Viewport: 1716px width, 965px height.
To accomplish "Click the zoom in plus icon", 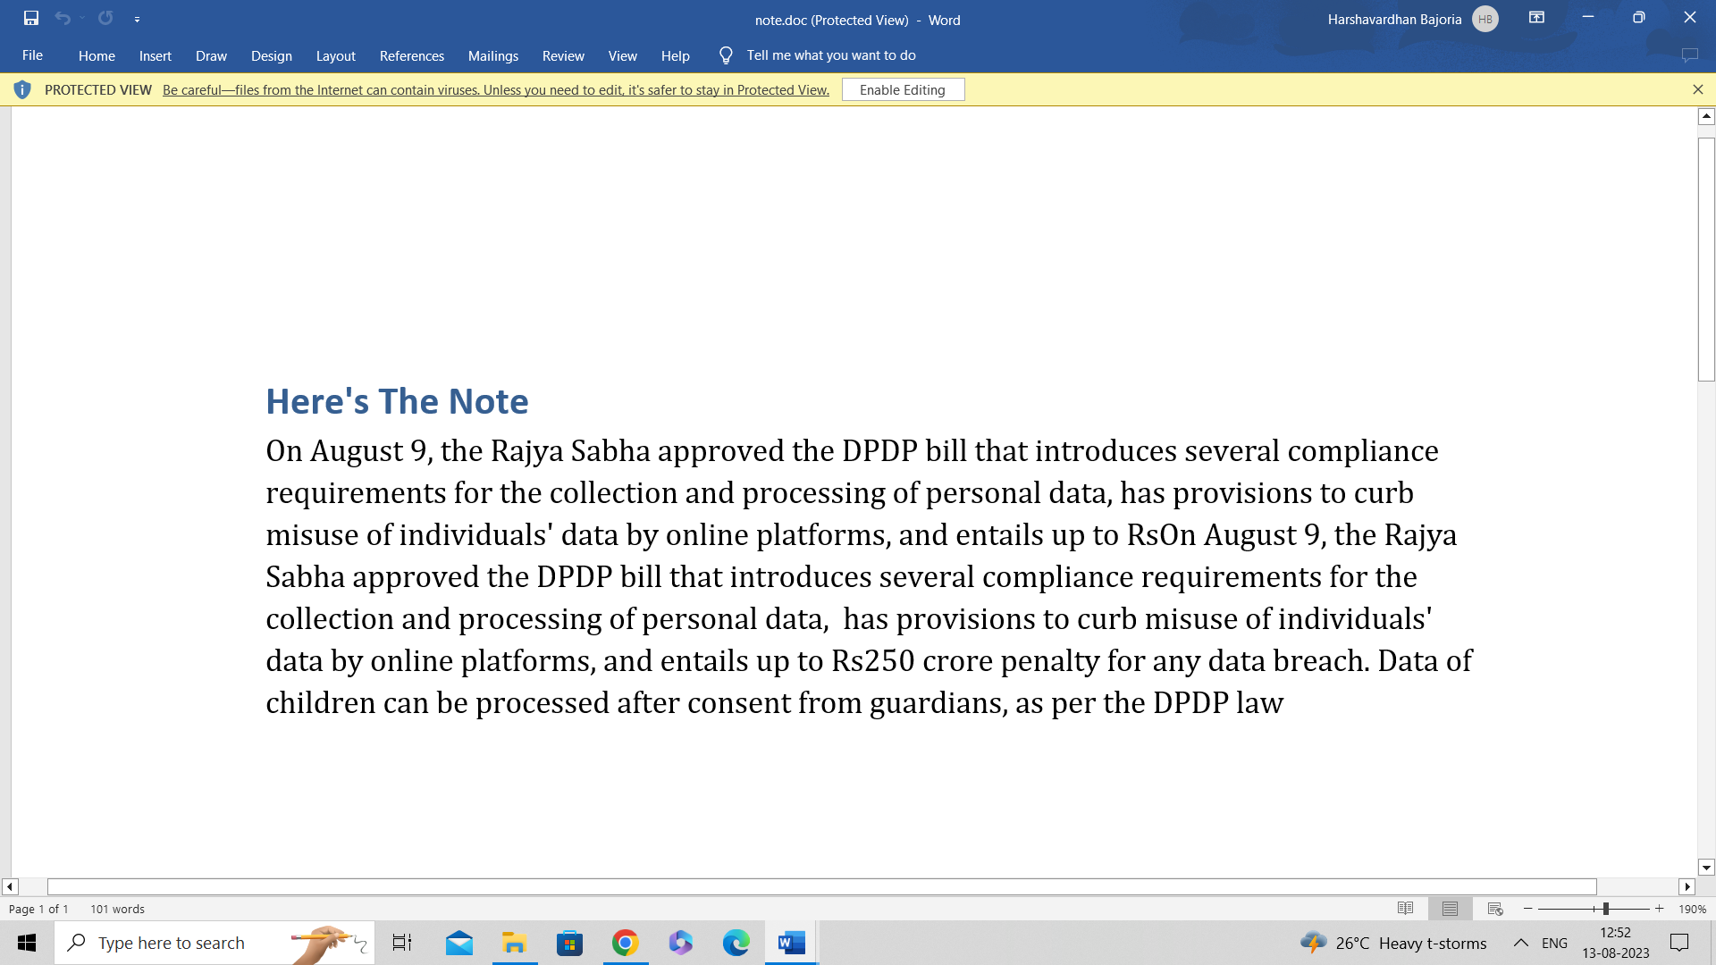I will click(1660, 909).
